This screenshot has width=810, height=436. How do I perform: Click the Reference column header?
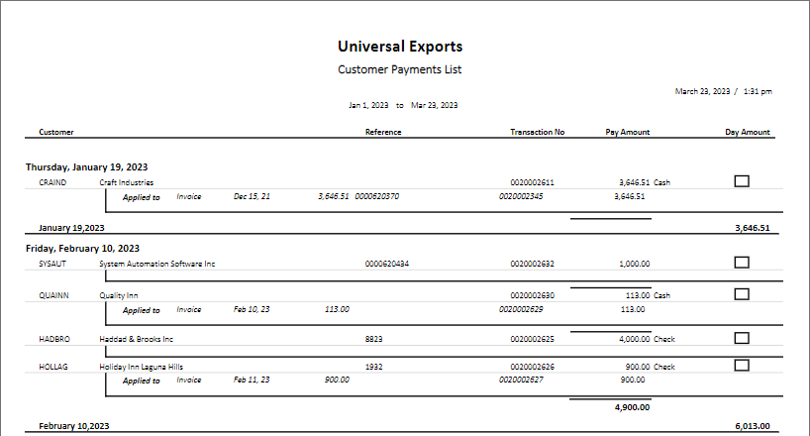383,132
